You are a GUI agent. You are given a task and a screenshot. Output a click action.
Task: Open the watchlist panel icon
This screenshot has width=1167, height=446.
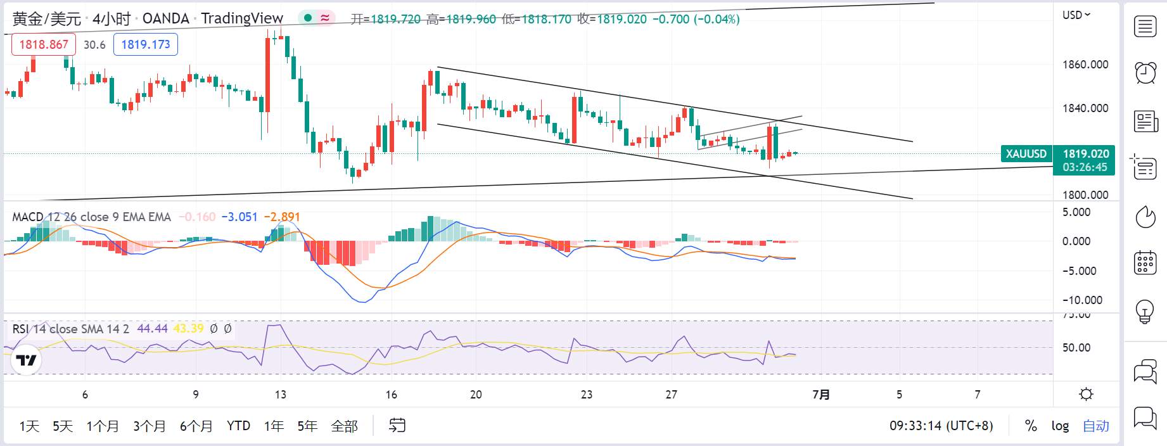1145,27
